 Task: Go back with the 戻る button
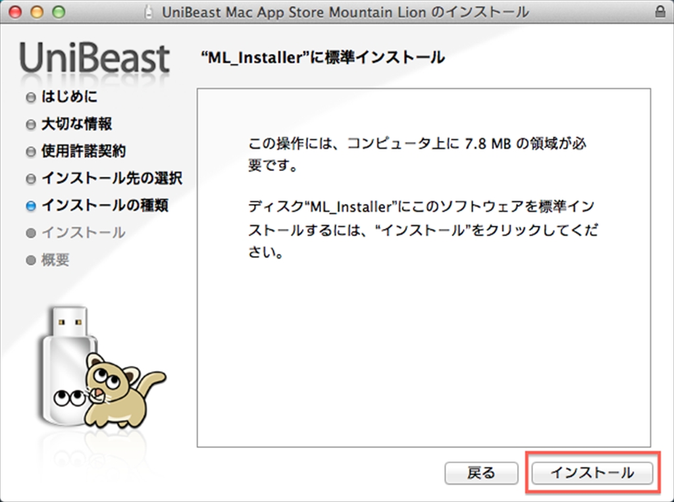tap(481, 473)
